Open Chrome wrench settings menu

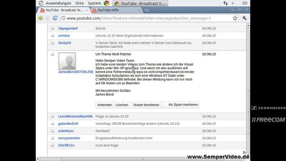[x=244, y=18]
